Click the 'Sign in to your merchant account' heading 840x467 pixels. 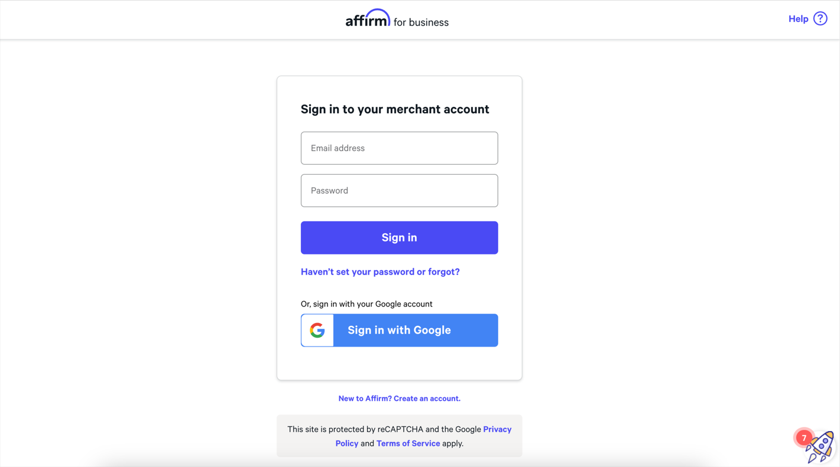pos(395,109)
